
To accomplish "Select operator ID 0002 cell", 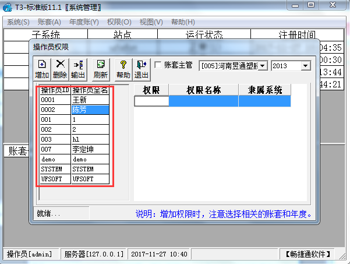I will (55, 110).
